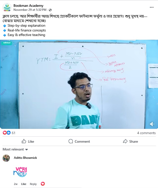The height and width of the screenshot is (188, 158).
Task: Click the Share arrow icon
Action: tap(125, 141)
